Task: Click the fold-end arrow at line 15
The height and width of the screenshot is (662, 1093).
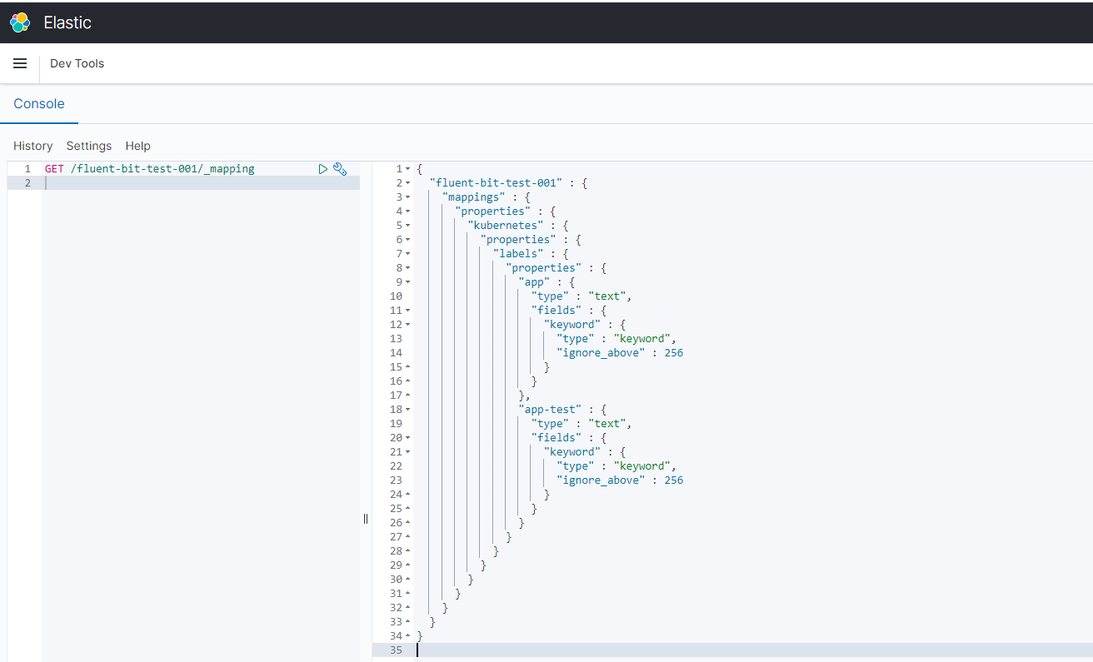Action: 408,367
